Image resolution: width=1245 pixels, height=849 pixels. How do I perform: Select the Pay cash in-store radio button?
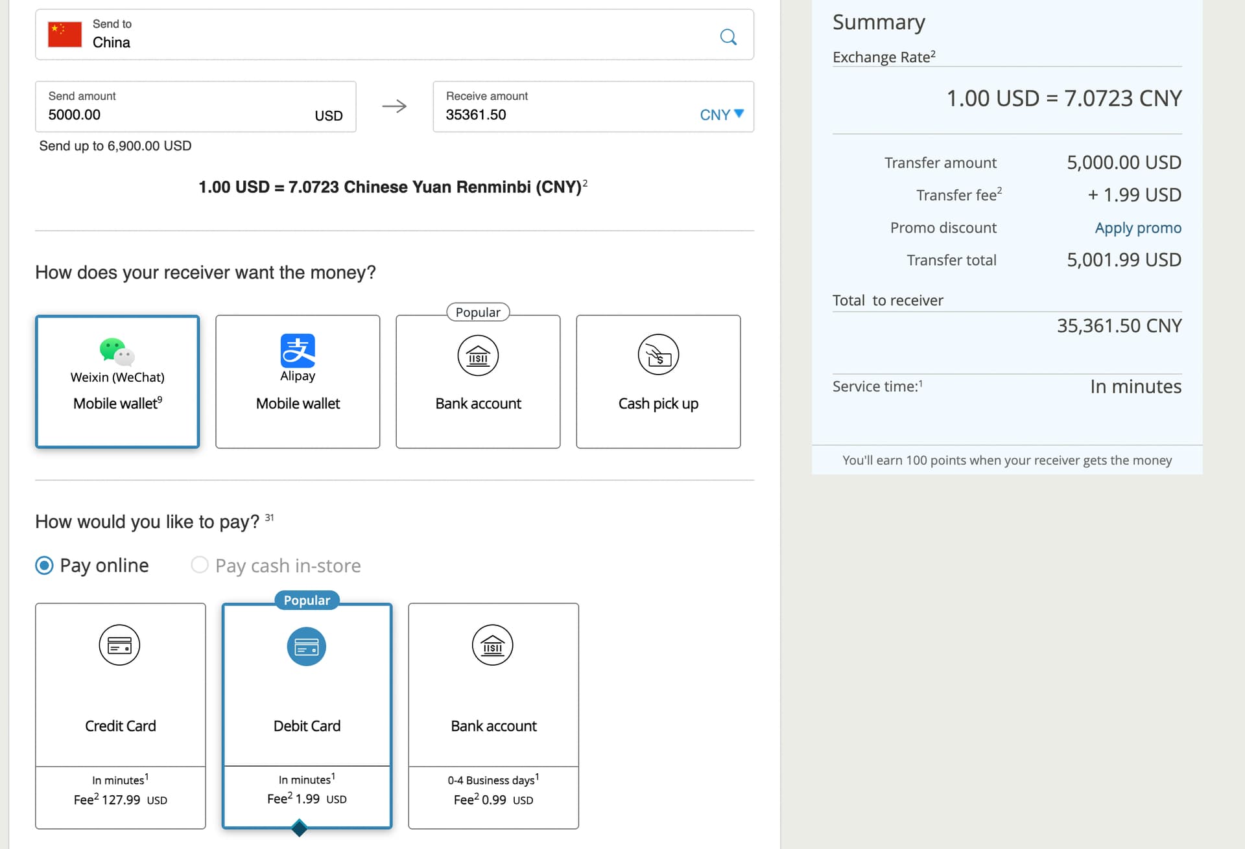pyautogui.click(x=200, y=565)
